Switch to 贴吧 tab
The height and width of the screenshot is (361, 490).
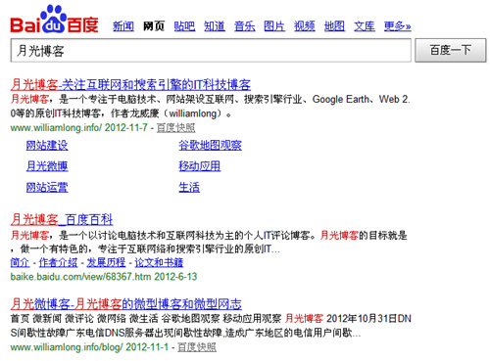tap(184, 26)
